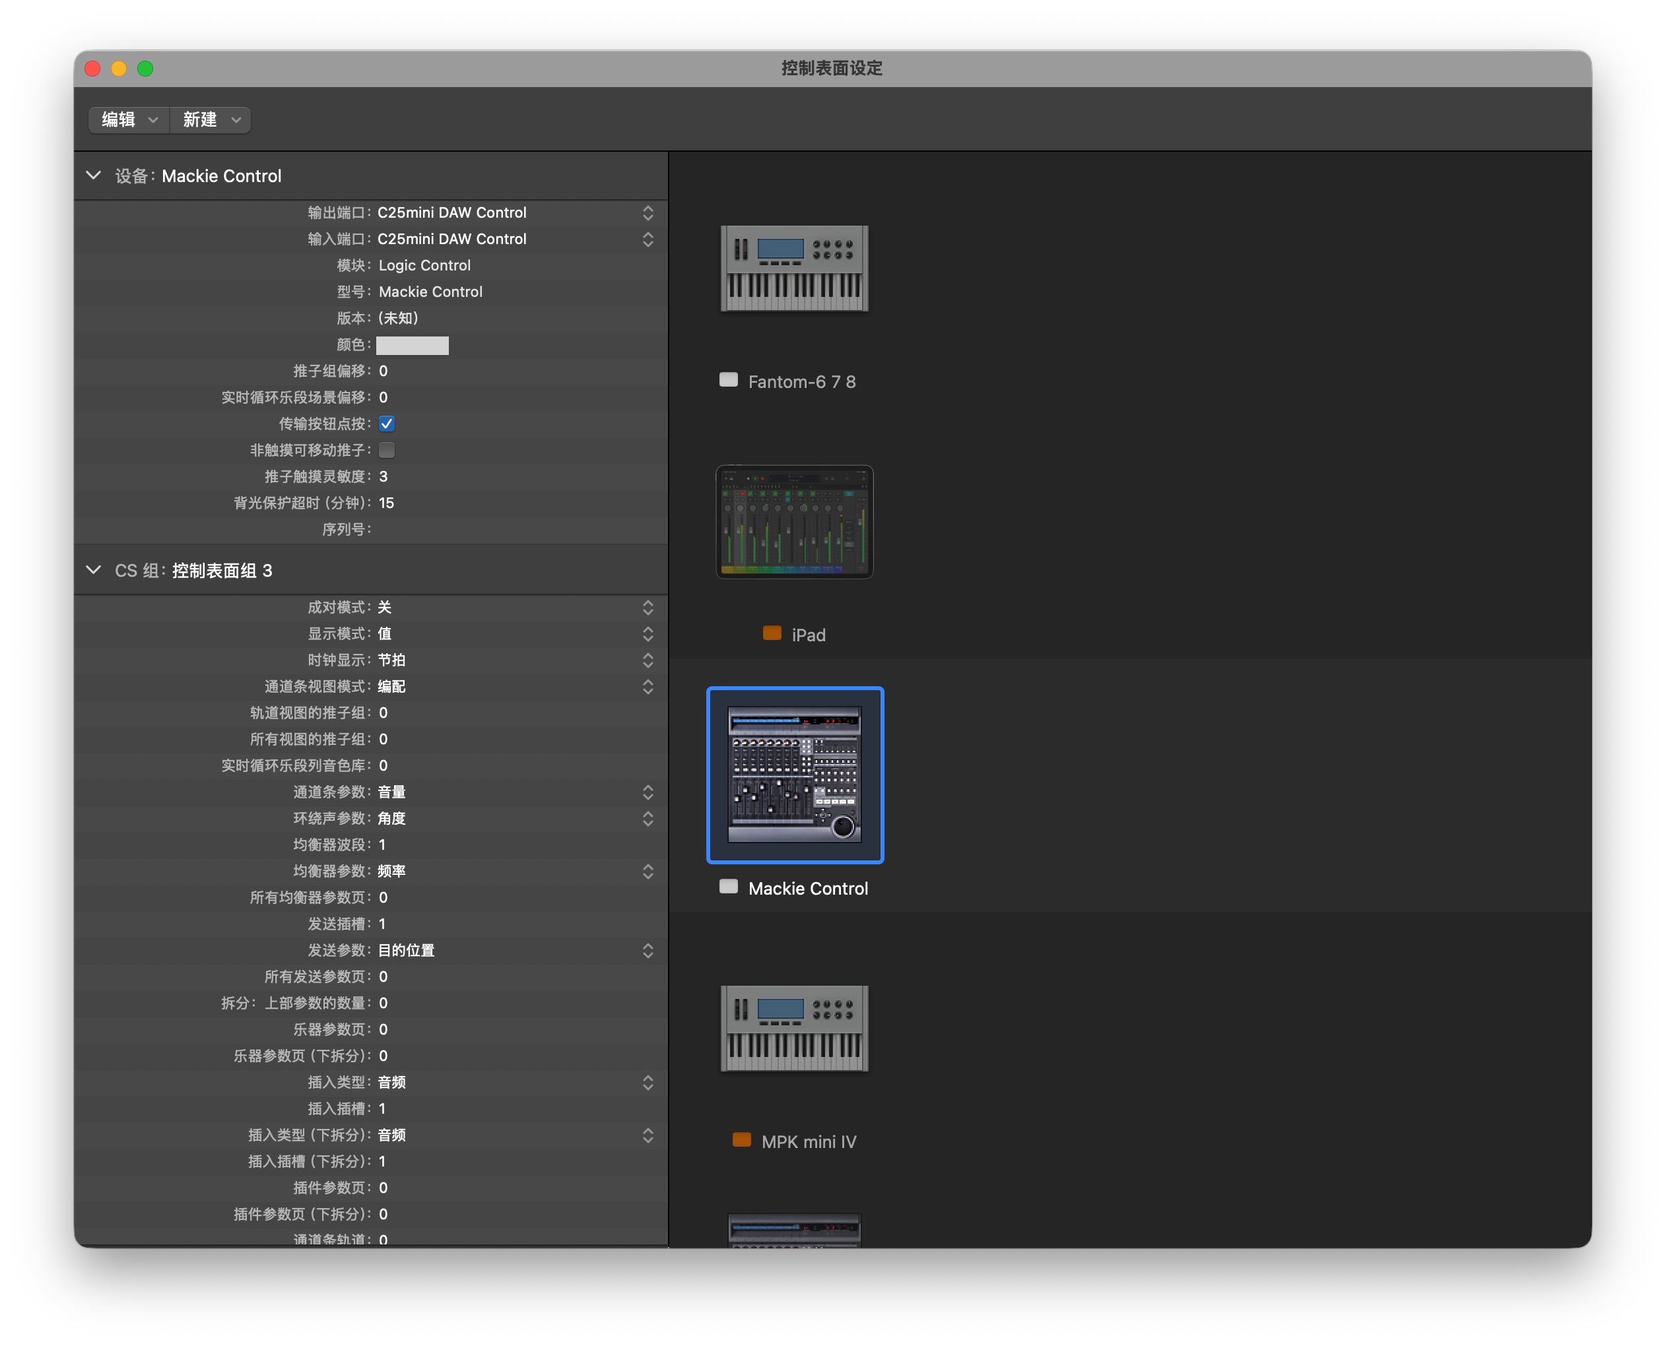Click the 轨道视图的推子组 value
Screen dimensions: 1666x1346
383,713
